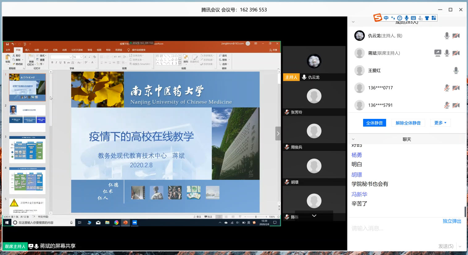Switch to PowerPoint 切换 tab
The height and width of the screenshot is (255, 468).
[55, 50]
